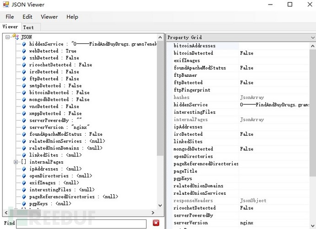The width and height of the screenshot is (316, 229).
Task: Click the blue icon beside ircDetected in tree
Action: (24, 72)
